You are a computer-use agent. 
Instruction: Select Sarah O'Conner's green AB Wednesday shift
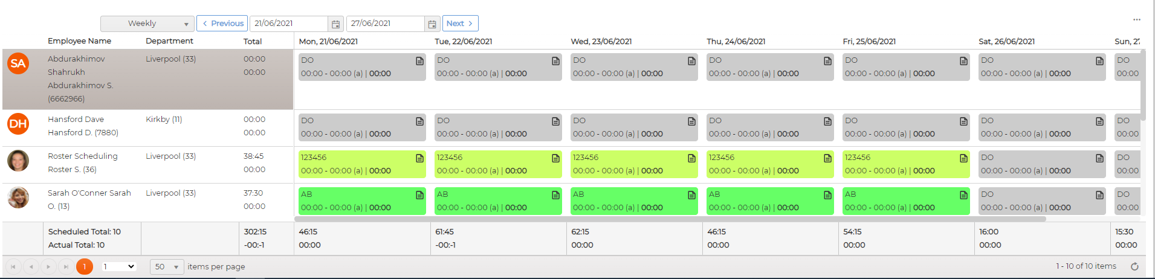634,201
